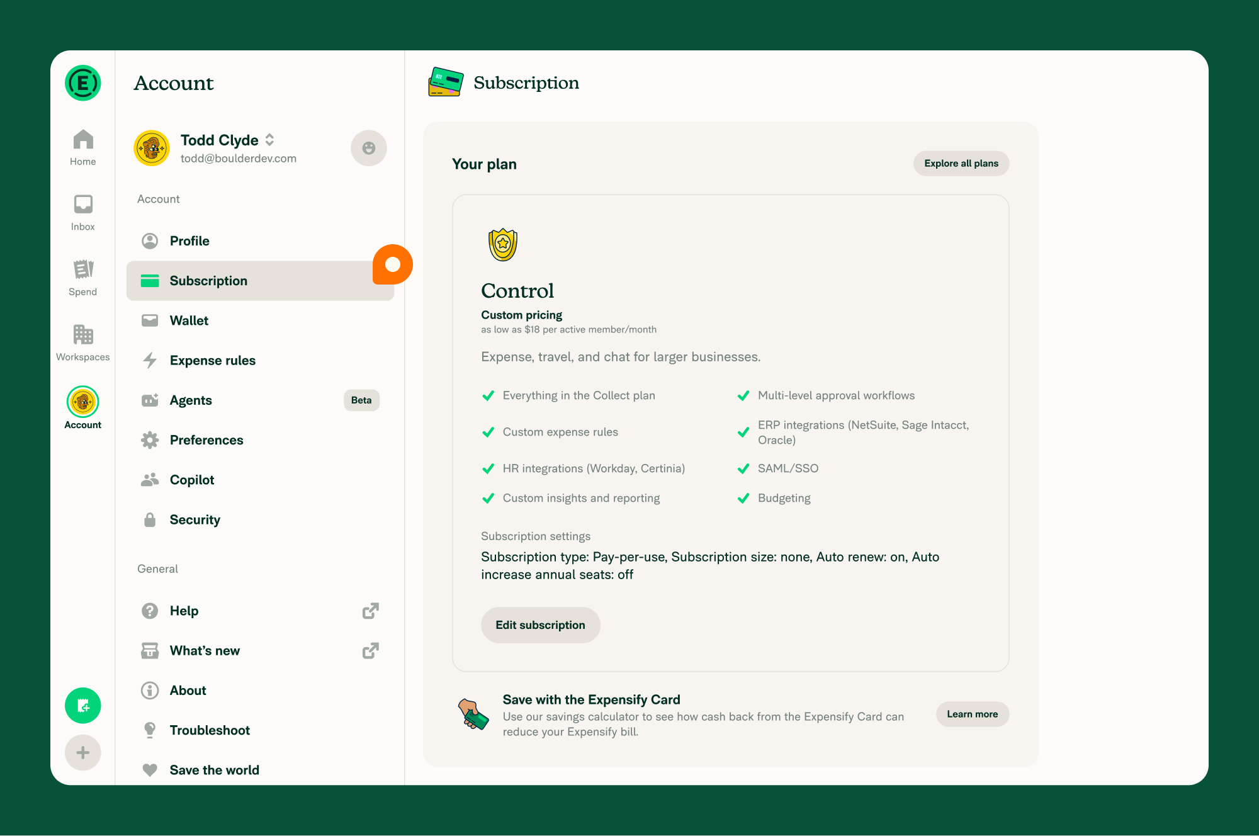Click the What's new storefront icon
Screen dimensions: 1259x836
point(150,650)
